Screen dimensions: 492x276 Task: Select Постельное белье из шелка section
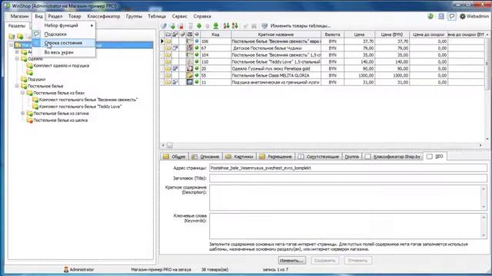click(60, 120)
